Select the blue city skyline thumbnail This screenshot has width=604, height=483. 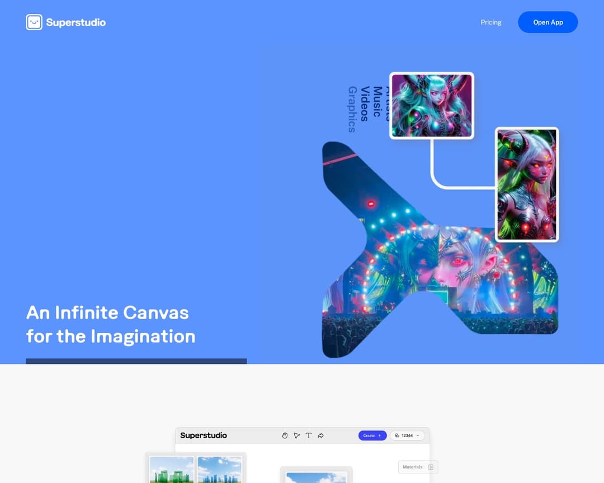(219, 470)
